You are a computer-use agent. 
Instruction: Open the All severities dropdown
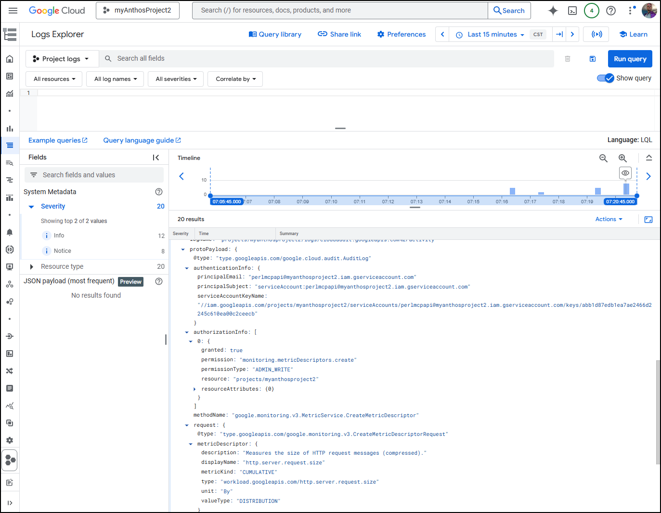point(176,79)
